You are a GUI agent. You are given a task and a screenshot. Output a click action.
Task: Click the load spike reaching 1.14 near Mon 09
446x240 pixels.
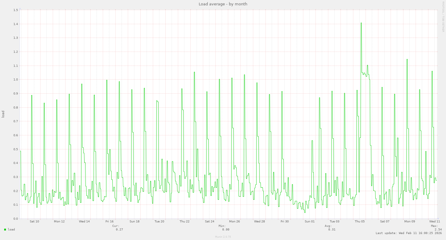tap(406, 60)
